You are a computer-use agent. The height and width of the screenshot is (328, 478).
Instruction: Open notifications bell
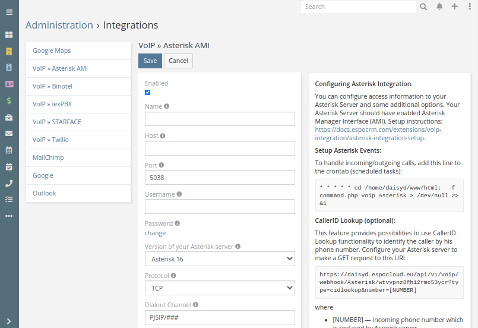439,7
